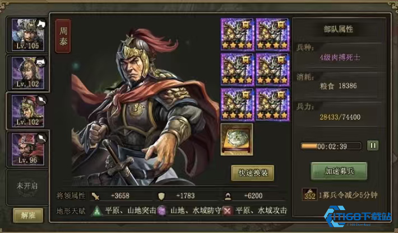The image size is (398, 233).
Task: Click the purple 山地、水域防守 terrain icon
Action: (162, 211)
